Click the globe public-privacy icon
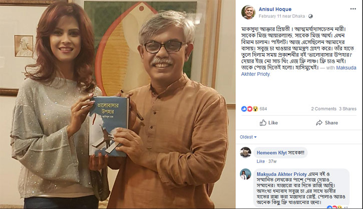This screenshot has height=209, width=363. (310, 16)
